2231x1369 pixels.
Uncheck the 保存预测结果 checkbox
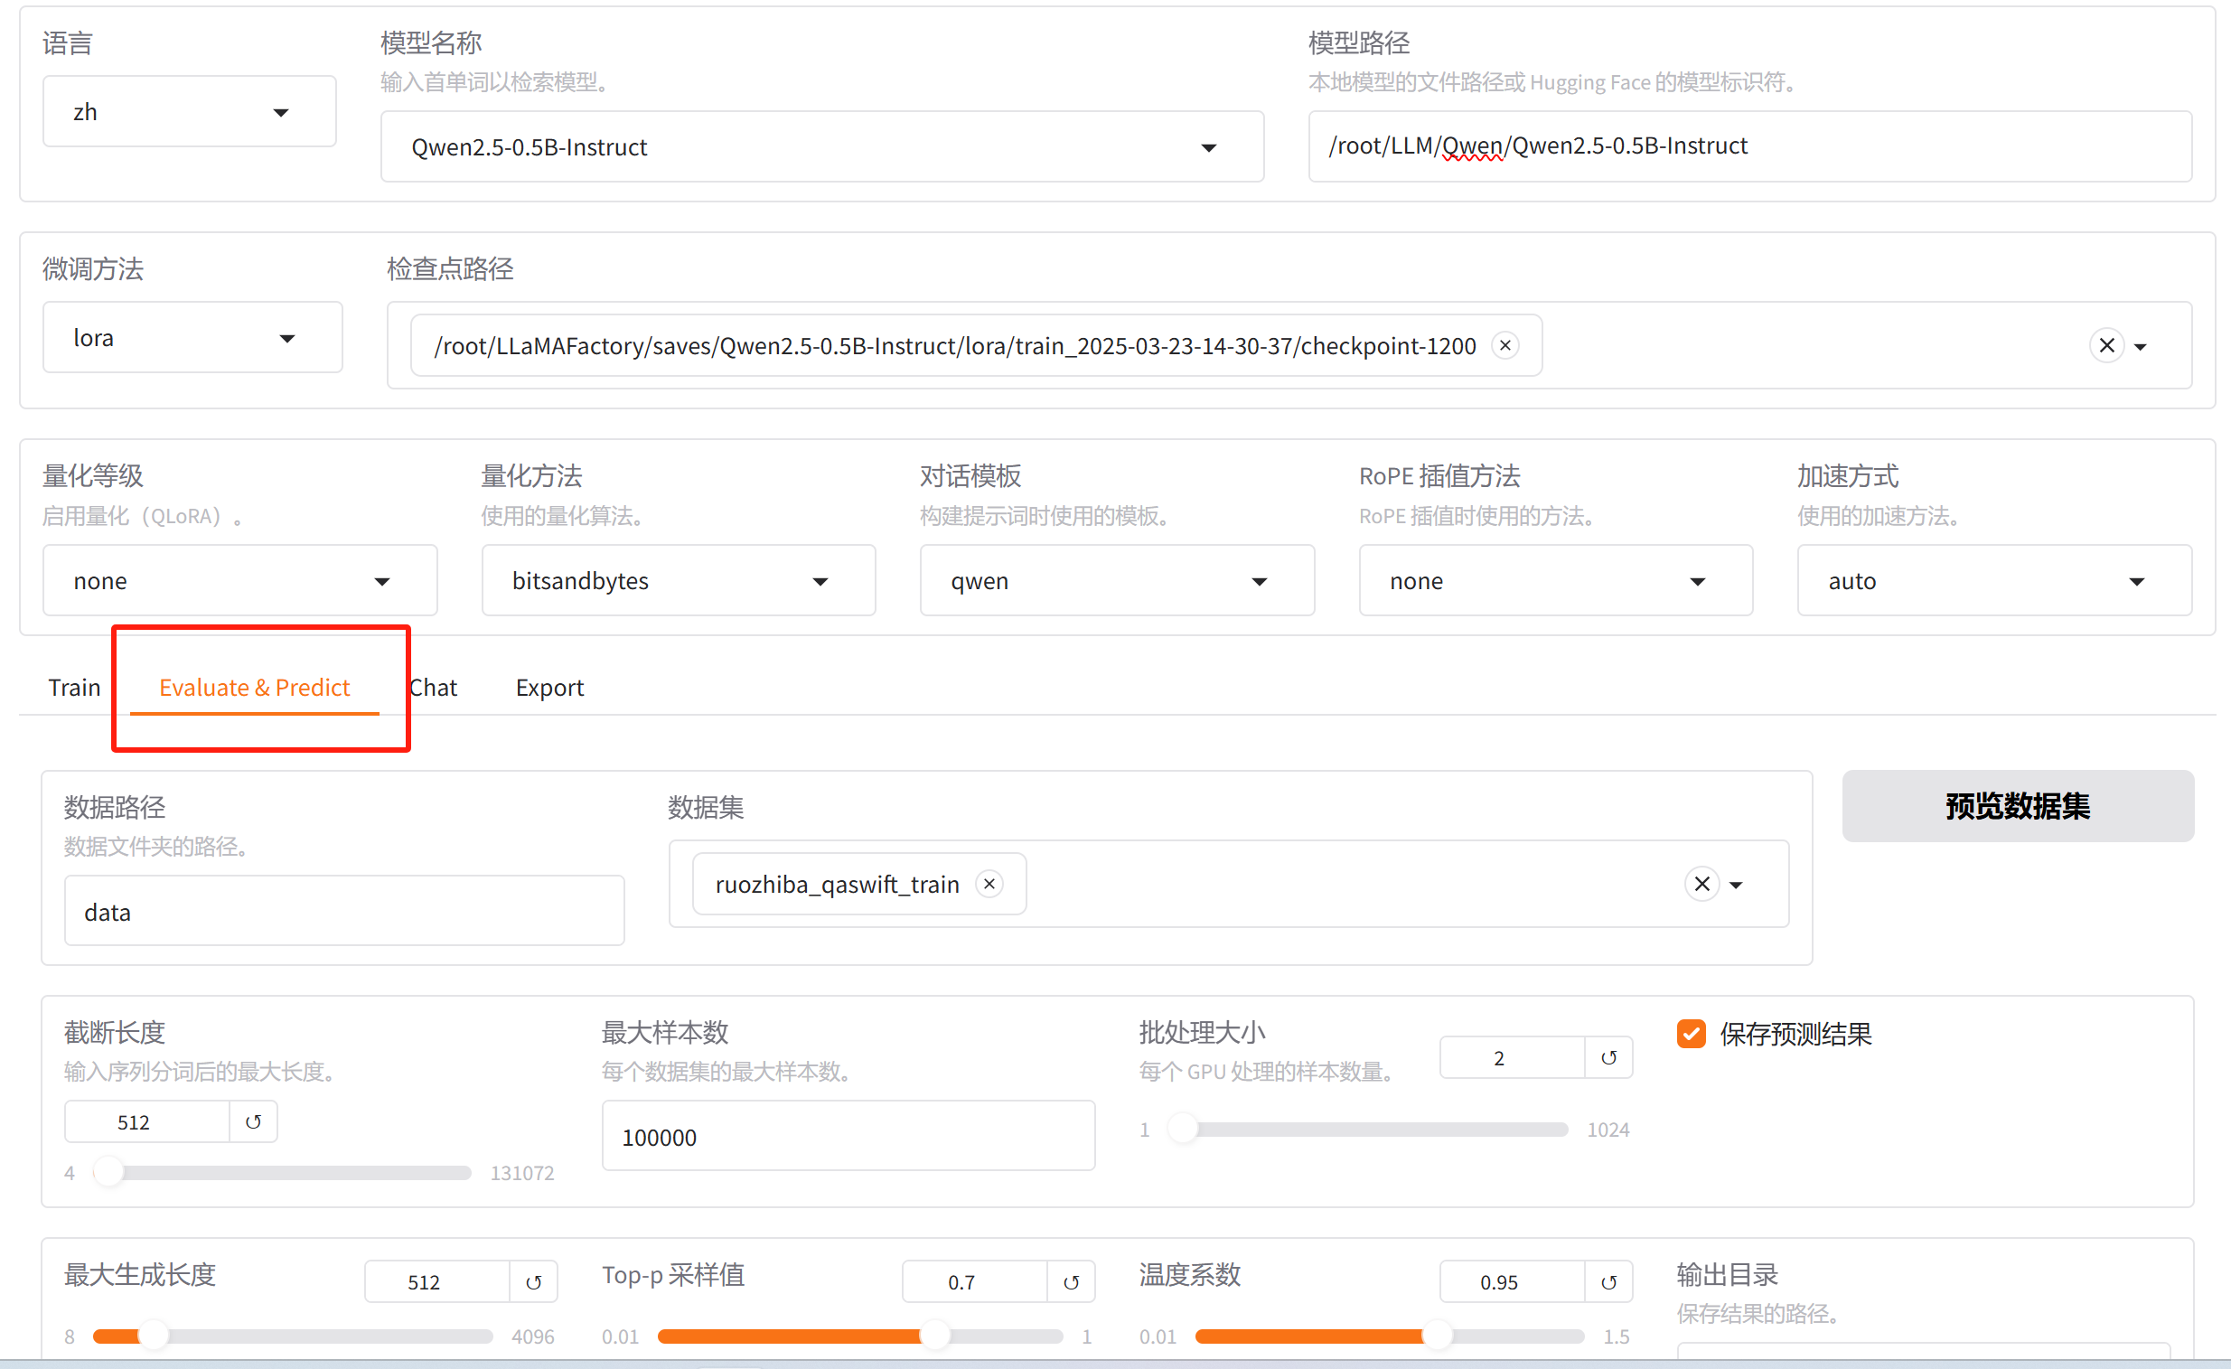[x=1691, y=1034]
